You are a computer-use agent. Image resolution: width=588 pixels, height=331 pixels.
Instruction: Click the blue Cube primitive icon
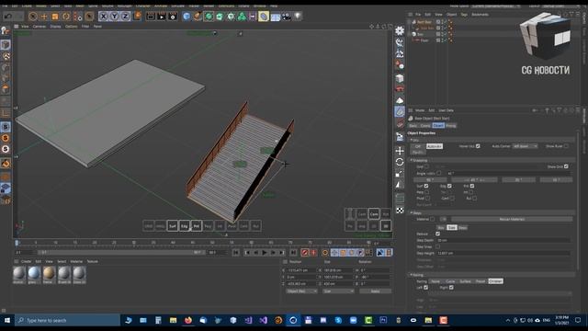coord(187,17)
